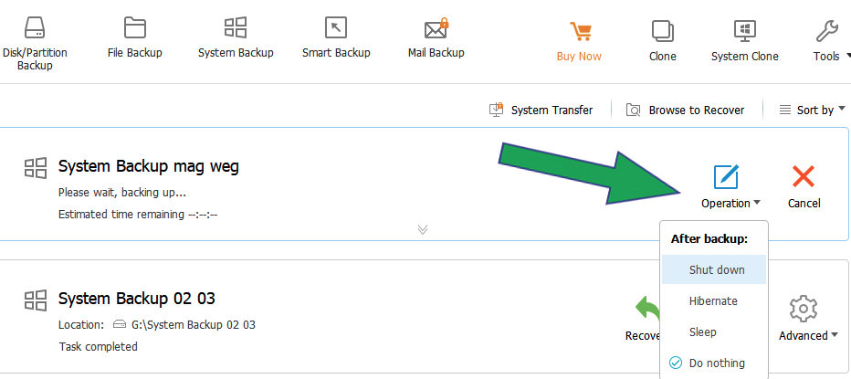Click the Buy Now shopping cart
The height and width of the screenshot is (379, 851).
pyautogui.click(x=579, y=41)
